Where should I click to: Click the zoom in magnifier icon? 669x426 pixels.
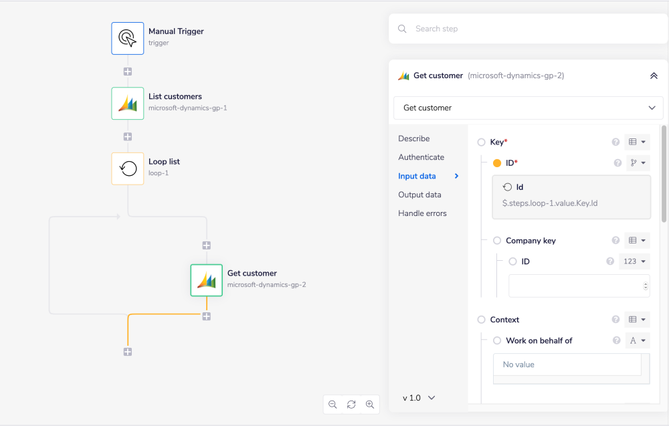click(370, 405)
